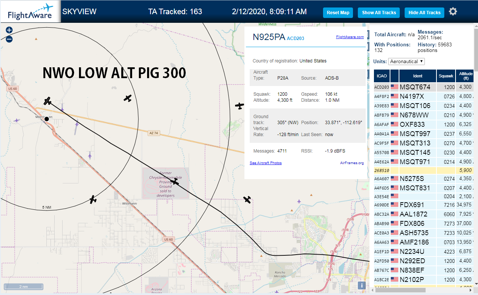Click the Wittmann town label on map
The image size is (478, 295).
(129, 204)
